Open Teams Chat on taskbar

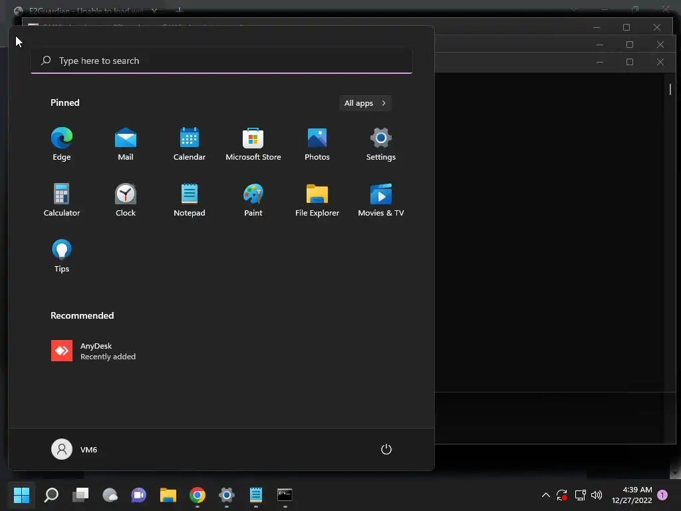(x=139, y=495)
